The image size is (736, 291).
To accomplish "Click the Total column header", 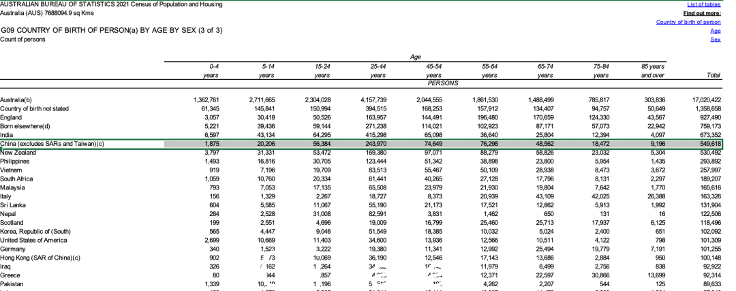I will [714, 75].
